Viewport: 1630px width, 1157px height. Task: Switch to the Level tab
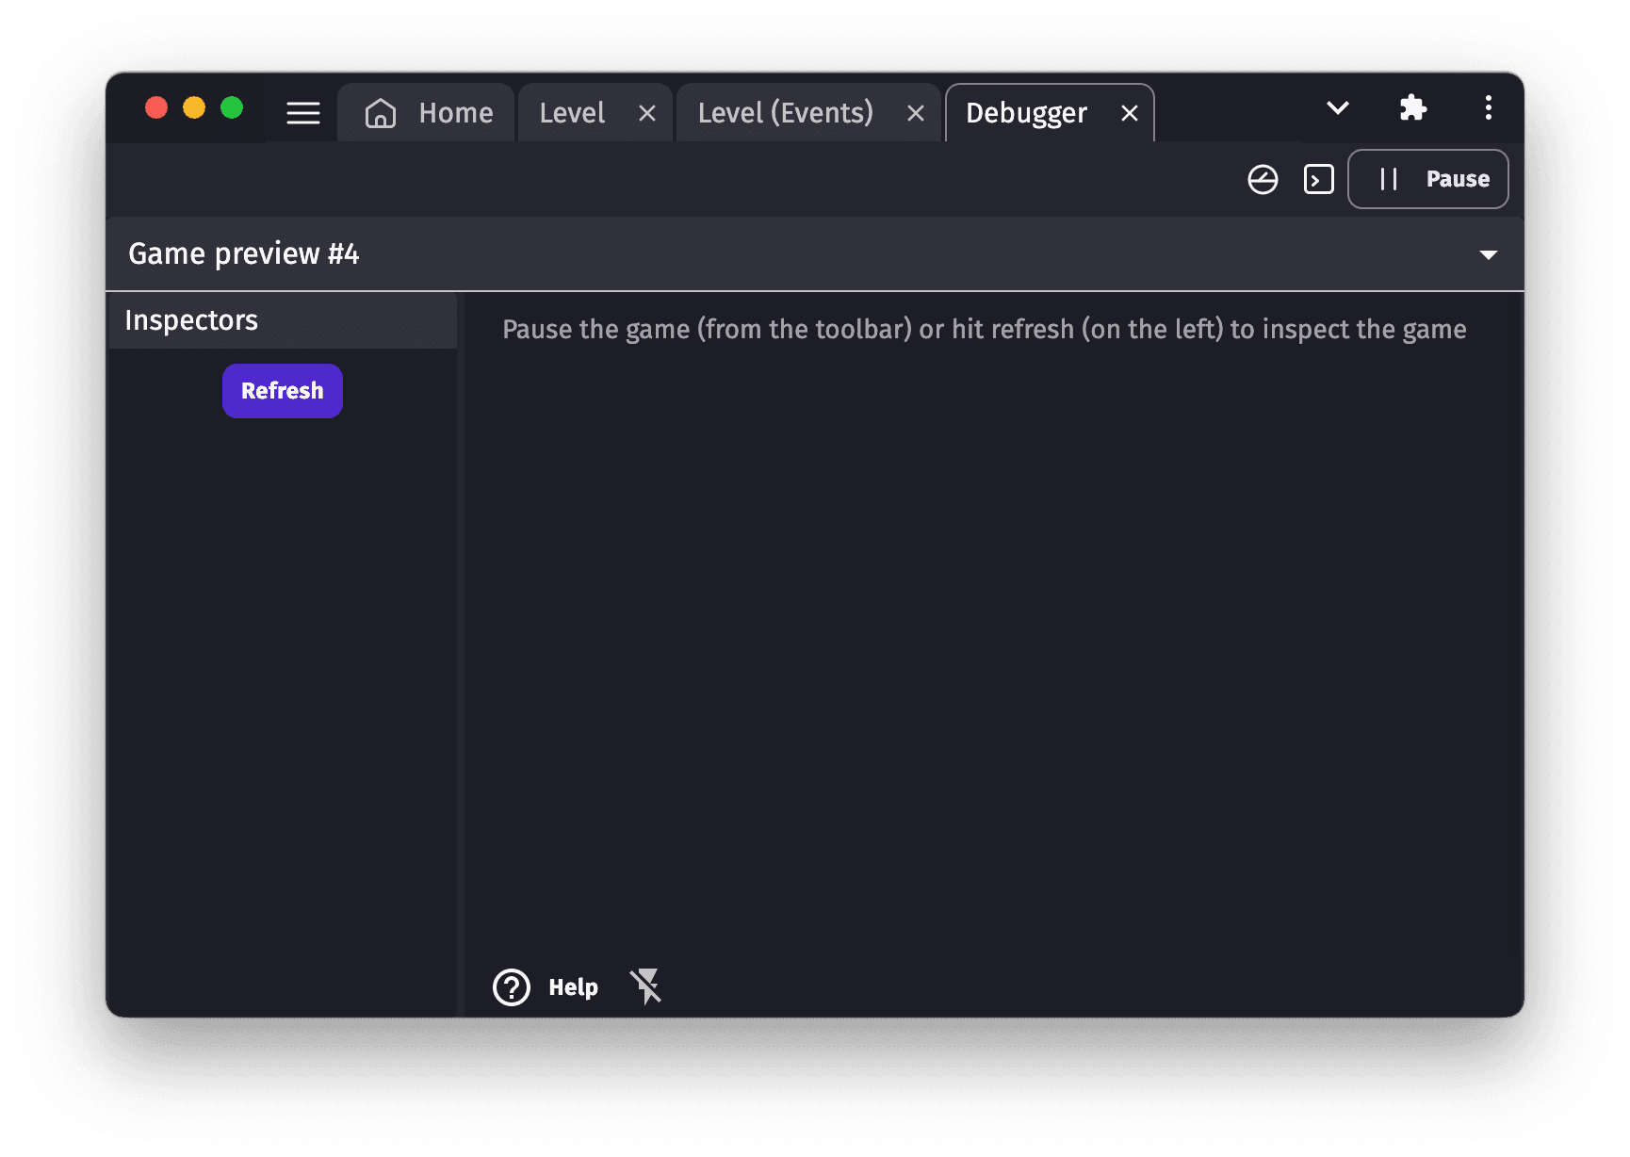572,113
